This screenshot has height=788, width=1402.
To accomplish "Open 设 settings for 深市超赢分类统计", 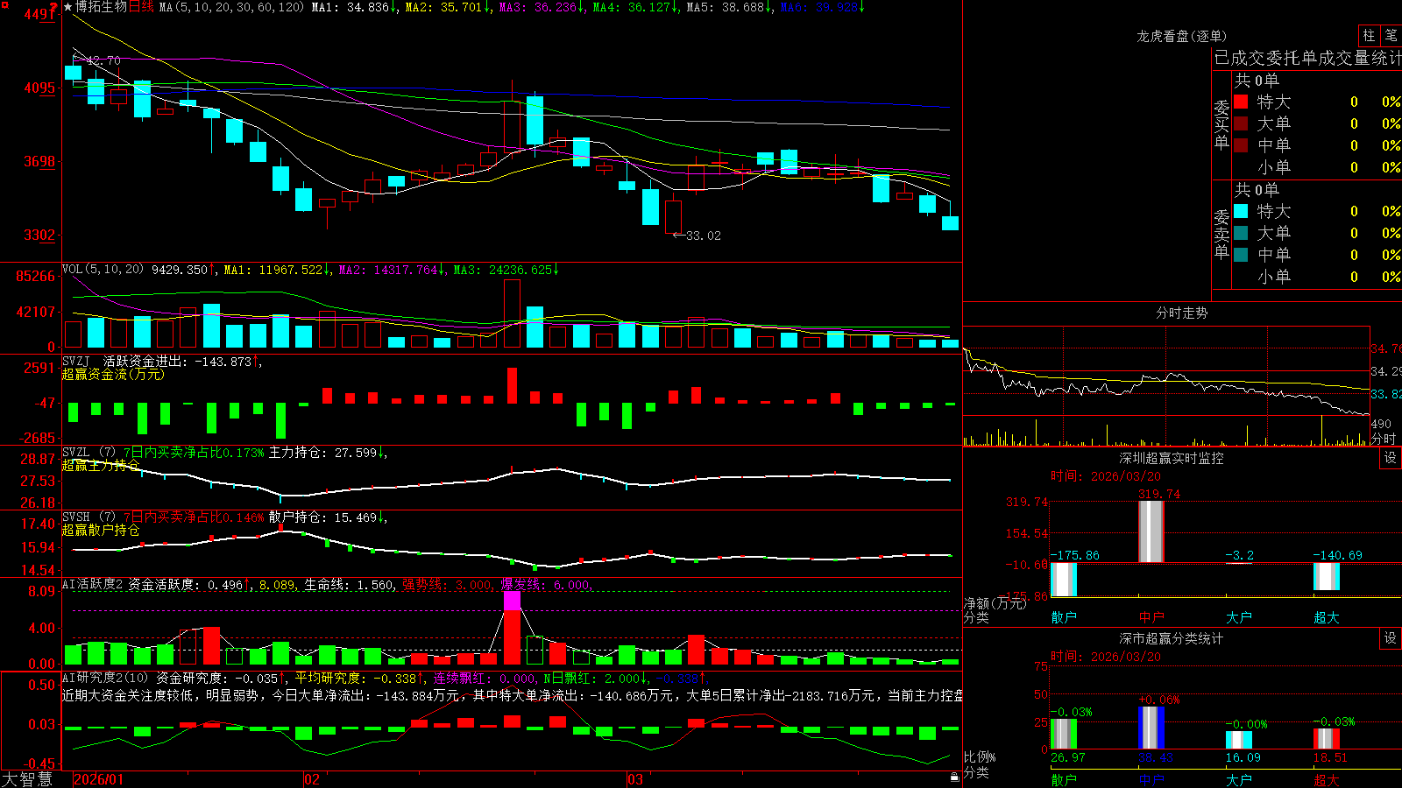I will pos(1391,638).
